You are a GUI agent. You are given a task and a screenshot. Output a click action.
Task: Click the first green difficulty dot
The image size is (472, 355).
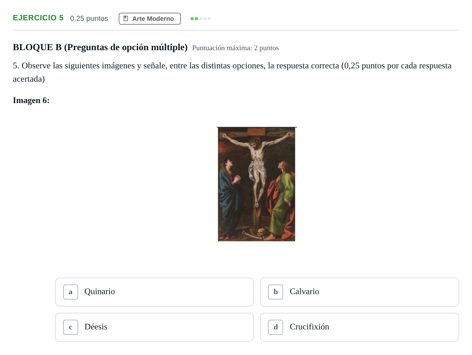(x=192, y=19)
